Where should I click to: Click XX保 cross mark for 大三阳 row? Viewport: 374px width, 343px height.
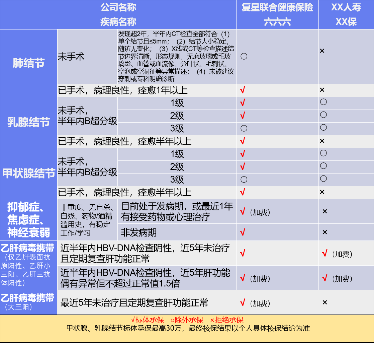pos(324,302)
